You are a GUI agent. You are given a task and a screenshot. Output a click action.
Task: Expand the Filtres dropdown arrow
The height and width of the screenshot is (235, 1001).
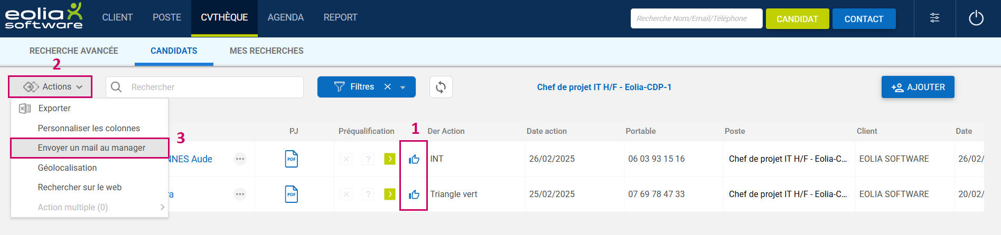pos(403,87)
